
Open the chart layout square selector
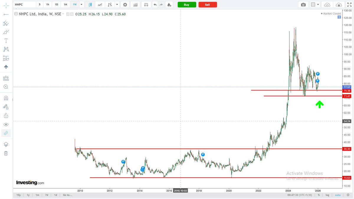click(x=313, y=5)
